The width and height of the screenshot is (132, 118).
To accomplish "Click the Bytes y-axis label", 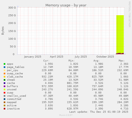I will 3,31.
